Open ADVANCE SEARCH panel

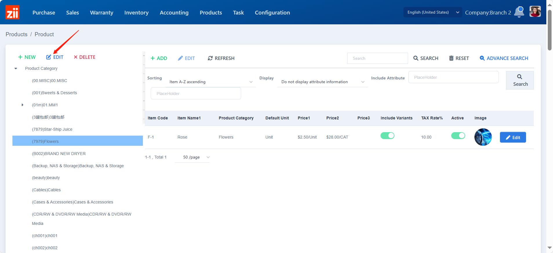[x=504, y=58]
